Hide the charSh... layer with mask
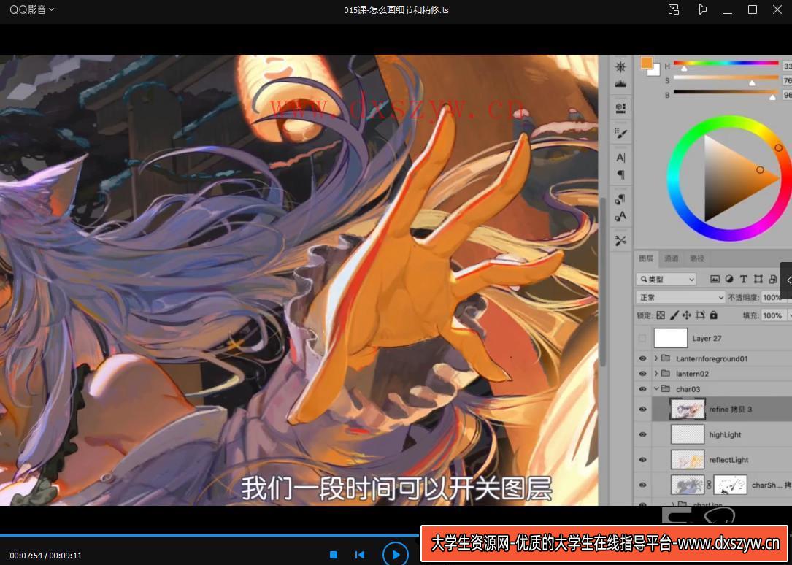 pos(642,485)
